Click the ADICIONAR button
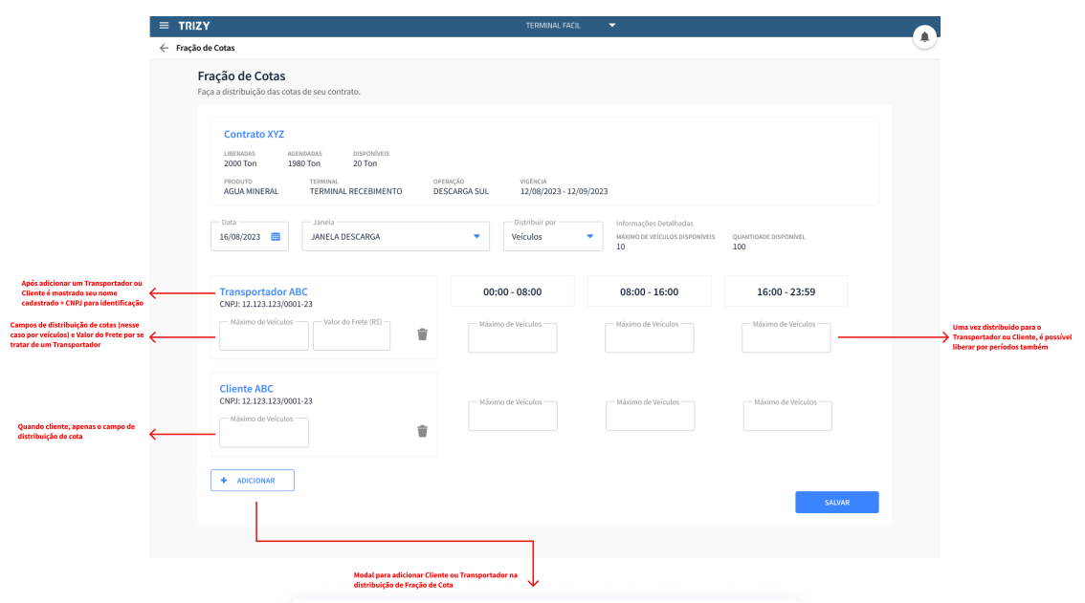The width and height of the screenshot is (1085, 603). click(253, 481)
